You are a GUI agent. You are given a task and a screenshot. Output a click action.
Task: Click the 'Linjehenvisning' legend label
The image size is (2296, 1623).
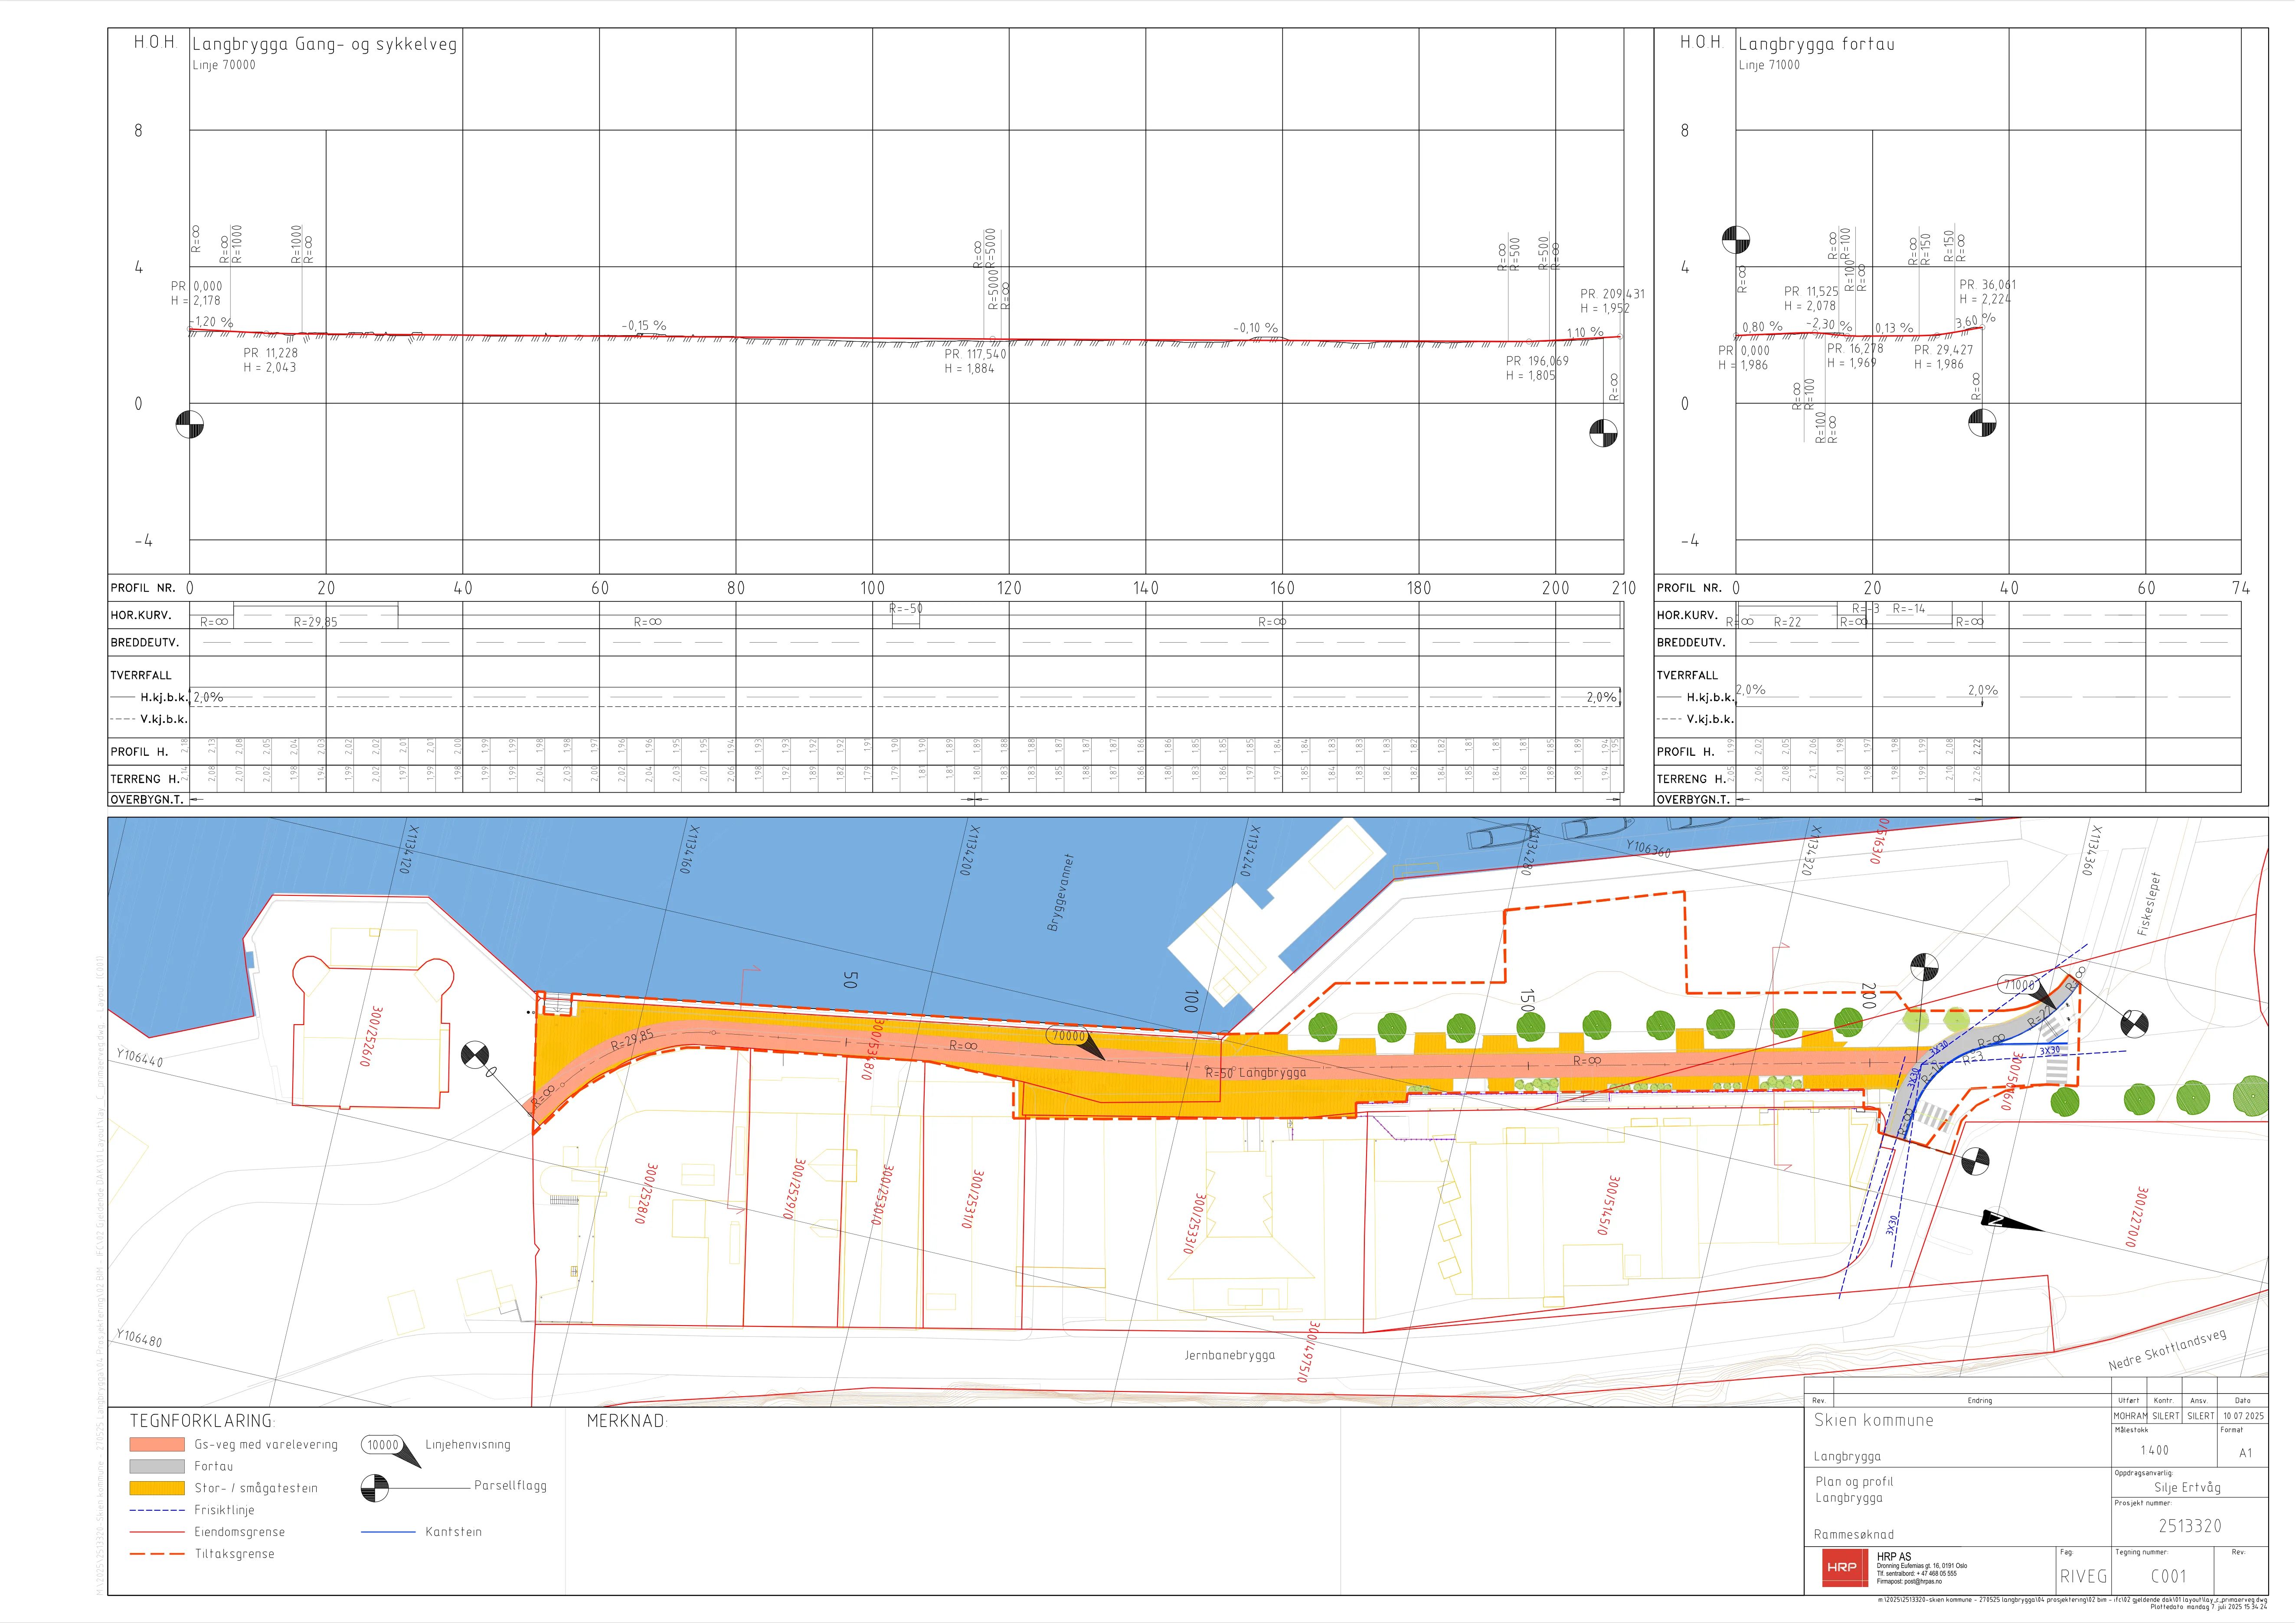[468, 1445]
